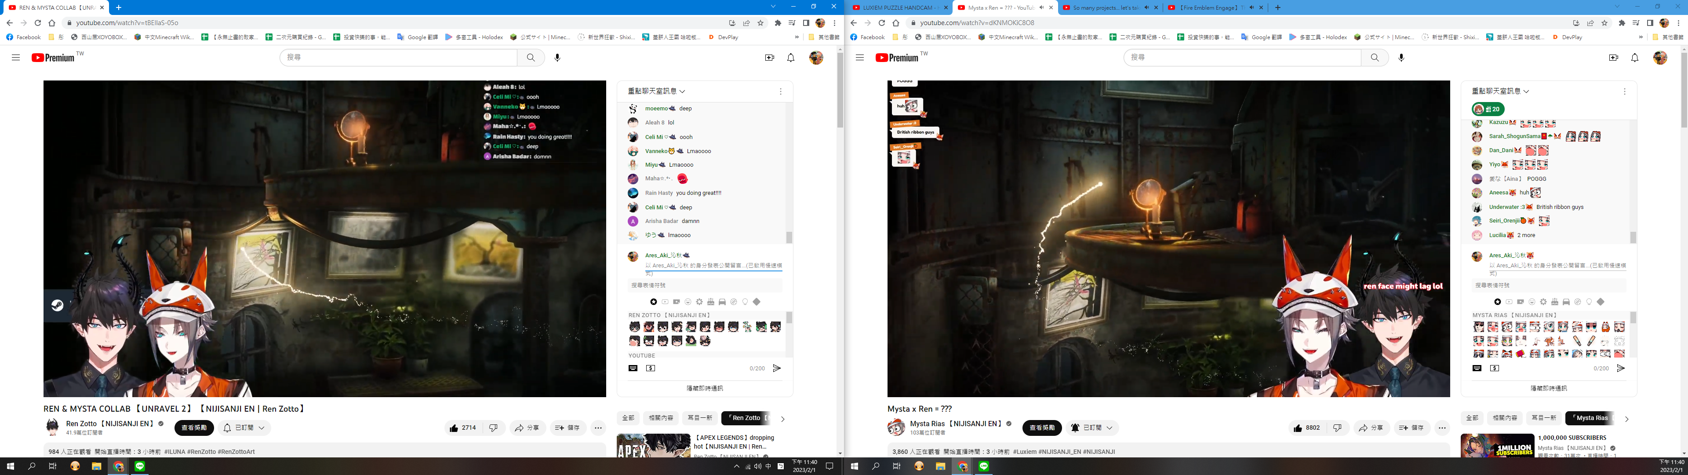Save the Mysta Rias video to a playlist

click(1412, 428)
